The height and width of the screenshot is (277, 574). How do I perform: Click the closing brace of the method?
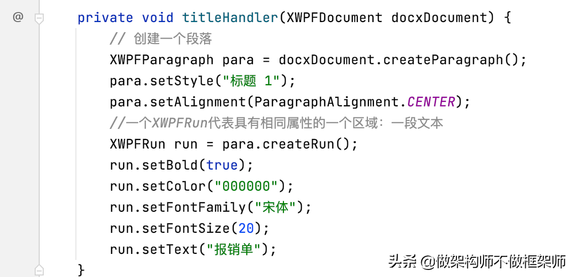pos(81,270)
